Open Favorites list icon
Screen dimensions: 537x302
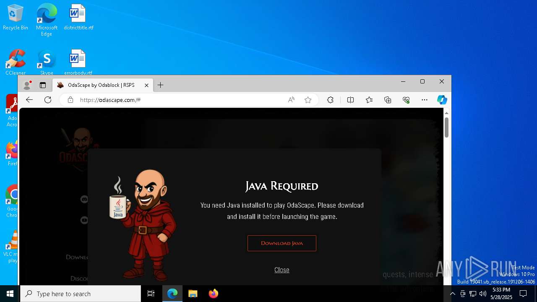click(x=369, y=100)
